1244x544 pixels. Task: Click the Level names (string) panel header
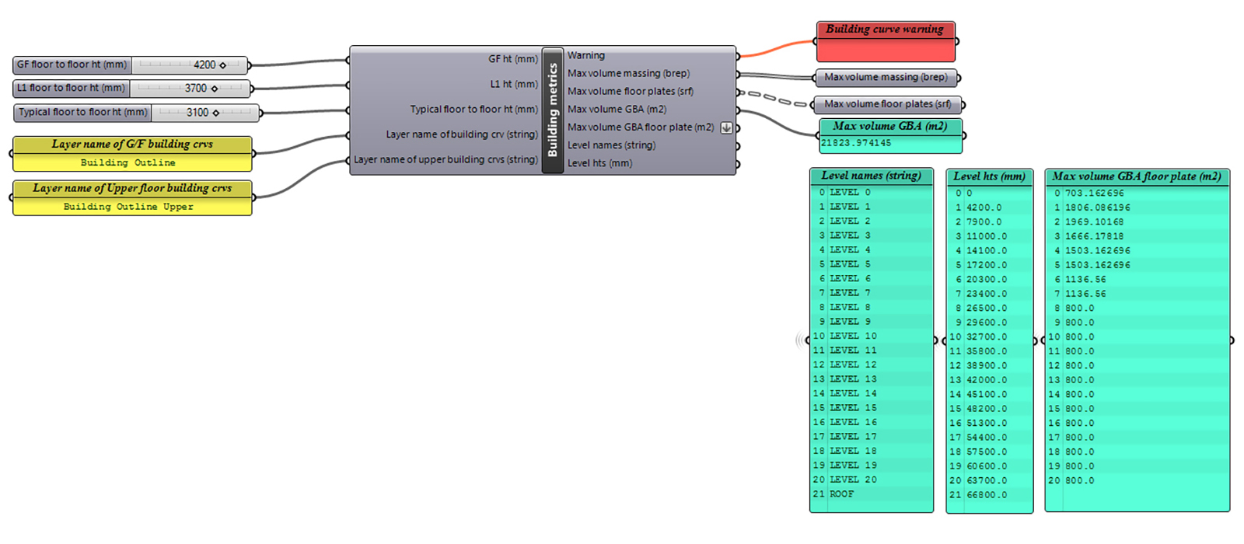click(871, 176)
